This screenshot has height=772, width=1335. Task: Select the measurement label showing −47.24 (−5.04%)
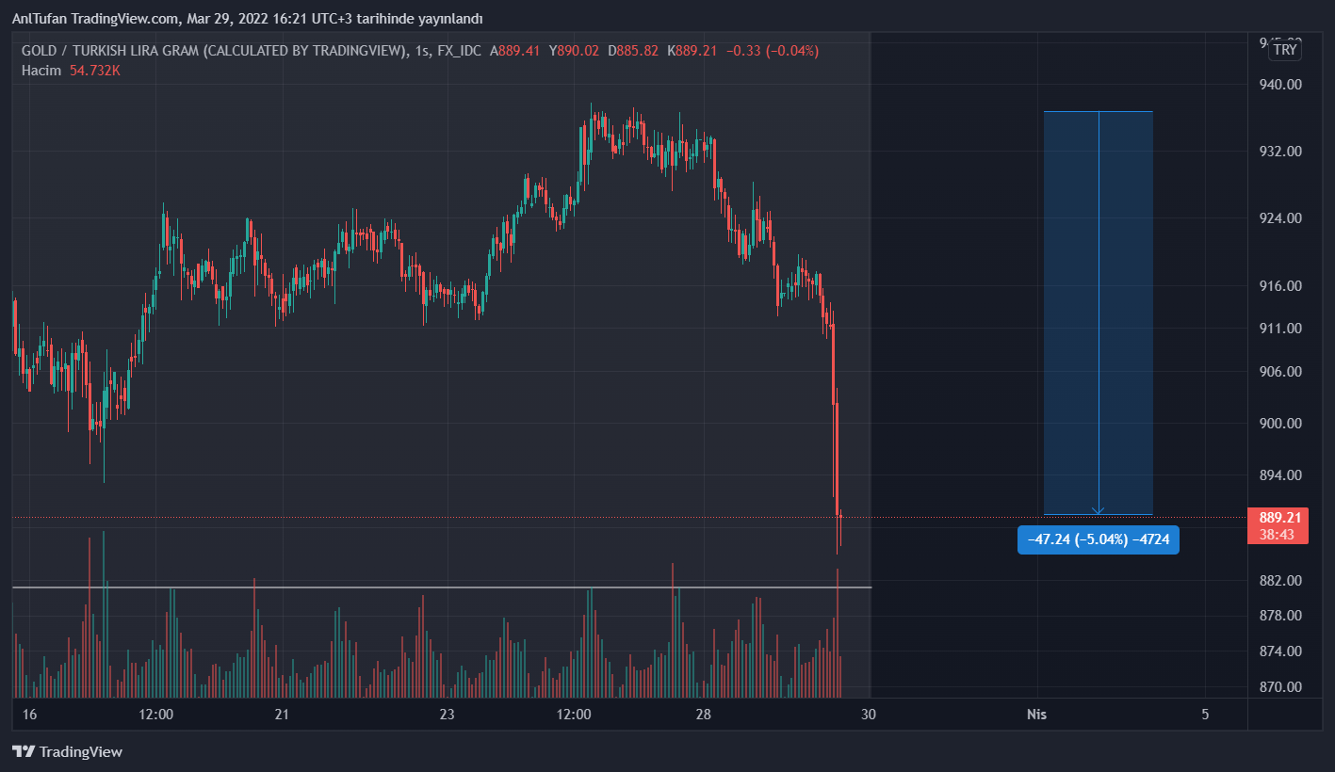pyautogui.click(x=1098, y=540)
